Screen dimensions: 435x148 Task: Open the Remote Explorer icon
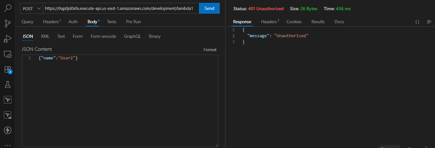click(x=8, y=54)
